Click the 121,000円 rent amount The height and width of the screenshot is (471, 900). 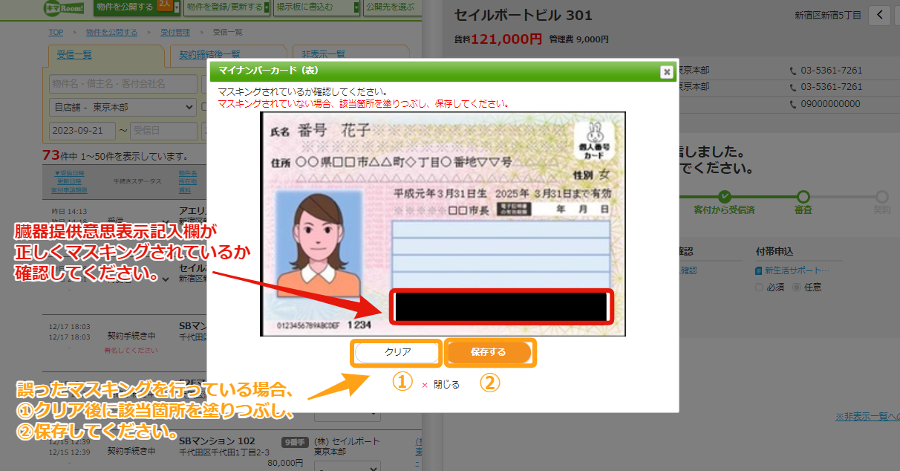coord(506,39)
